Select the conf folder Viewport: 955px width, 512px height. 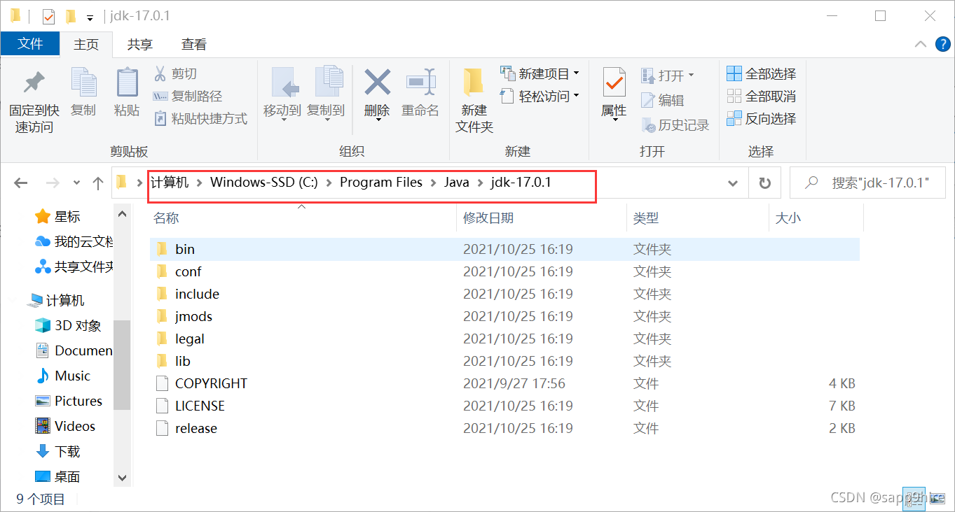click(x=504, y=271)
